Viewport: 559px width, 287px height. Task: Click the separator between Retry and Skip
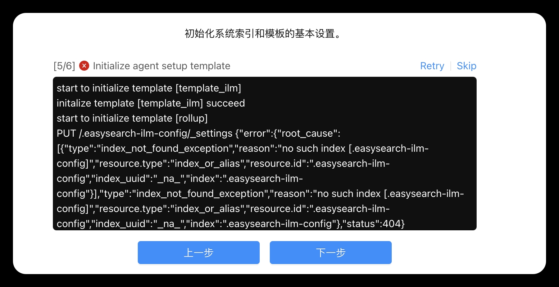coord(451,66)
